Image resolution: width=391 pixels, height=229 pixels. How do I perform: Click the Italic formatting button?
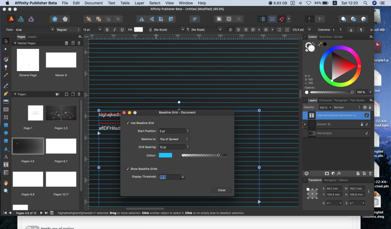115,30
